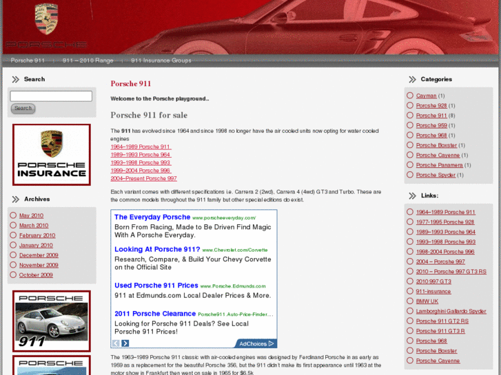Image resolution: width=501 pixels, height=375 pixels.
Task: Click the silver Porsche 911 thumbnail
Action: pyautogui.click(x=52, y=321)
